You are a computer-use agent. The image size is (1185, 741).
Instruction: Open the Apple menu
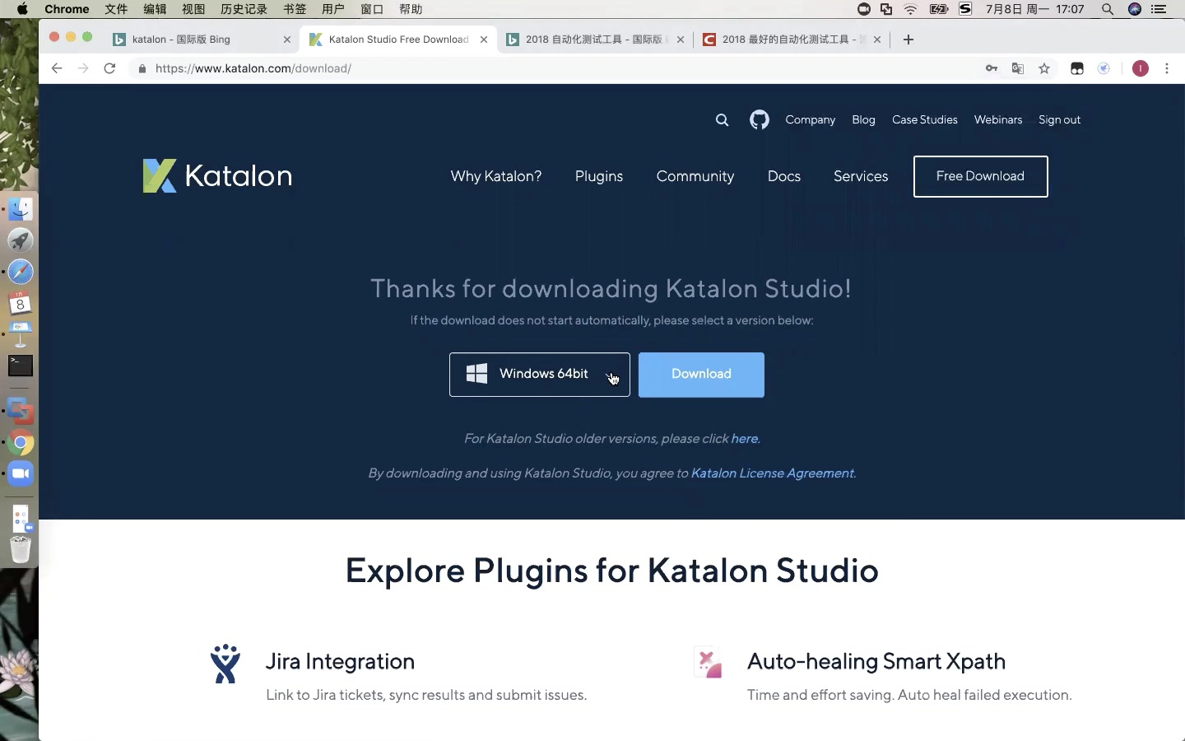coord(22,9)
